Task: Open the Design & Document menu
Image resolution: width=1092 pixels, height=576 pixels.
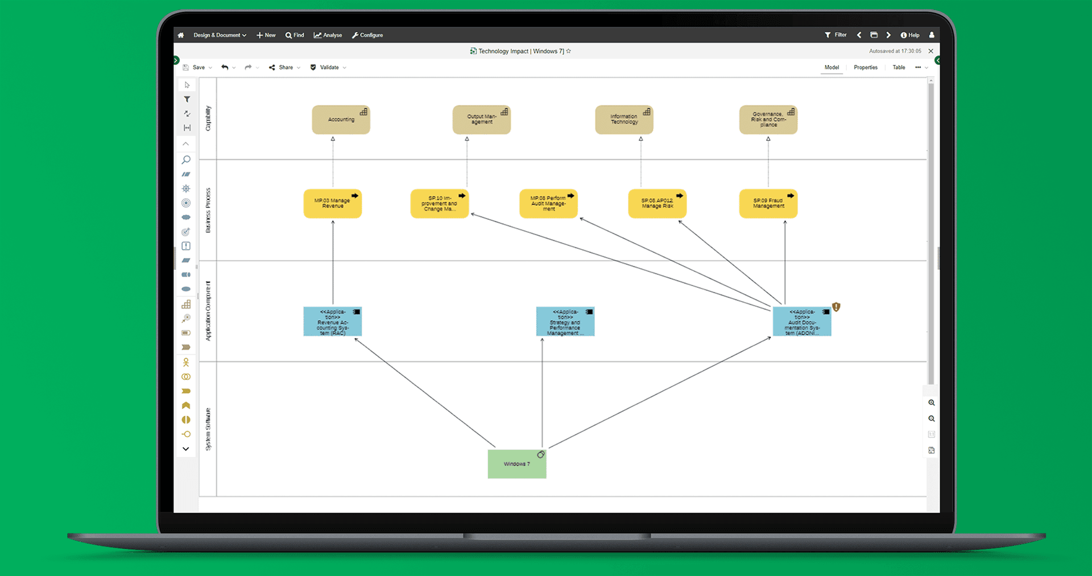Action: pos(219,35)
